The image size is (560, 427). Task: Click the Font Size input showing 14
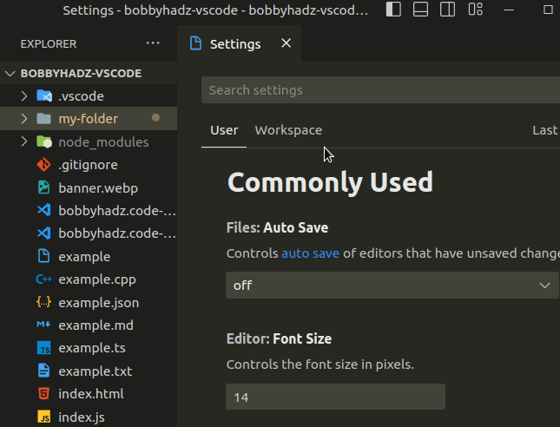point(335,397)
